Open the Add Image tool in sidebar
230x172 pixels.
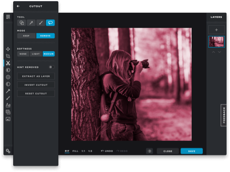8,119
